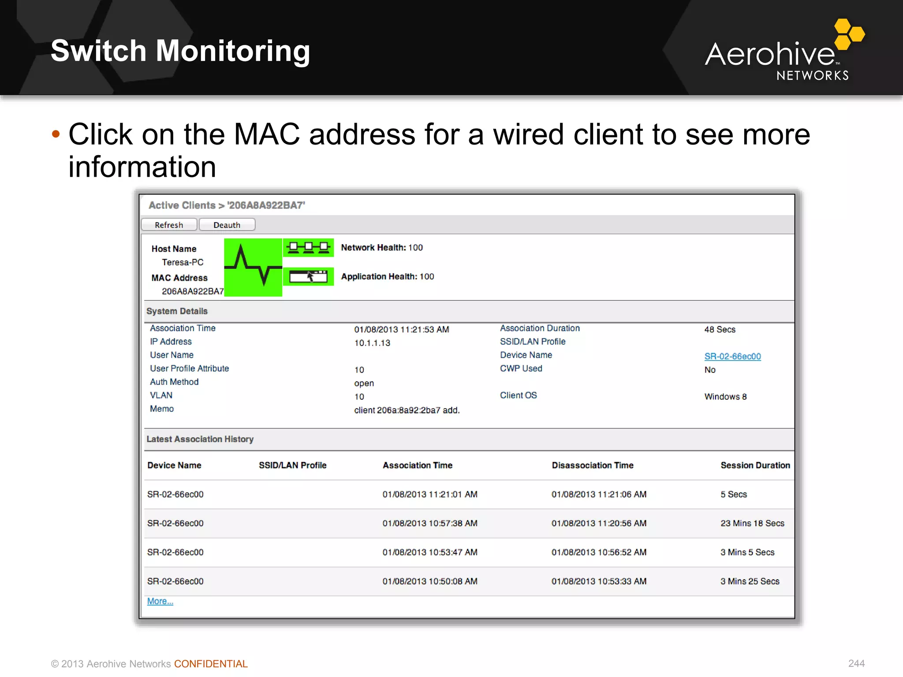The image size is (903, 677).
Task: Click the Application Health window icon
Action: (308, 276)
